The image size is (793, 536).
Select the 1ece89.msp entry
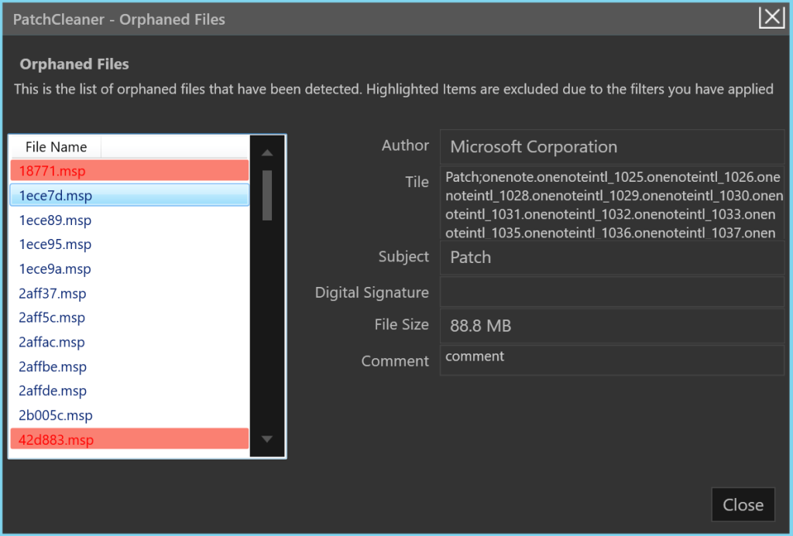pyautogui.click(x=129, y=220)
